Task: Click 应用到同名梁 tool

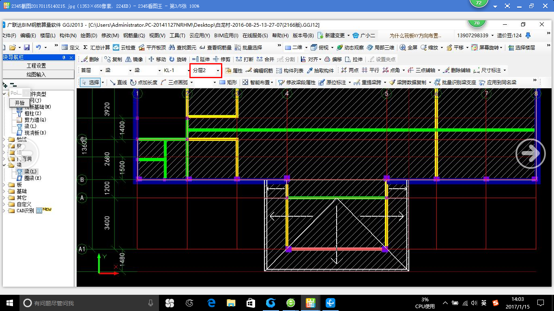Action: [498, 82]
